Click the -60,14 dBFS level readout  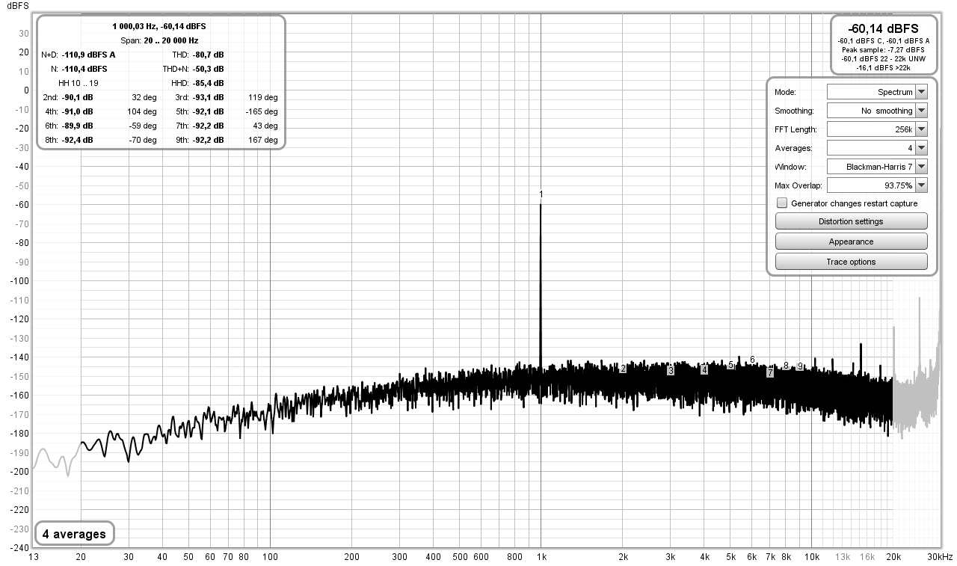[883, 28]
